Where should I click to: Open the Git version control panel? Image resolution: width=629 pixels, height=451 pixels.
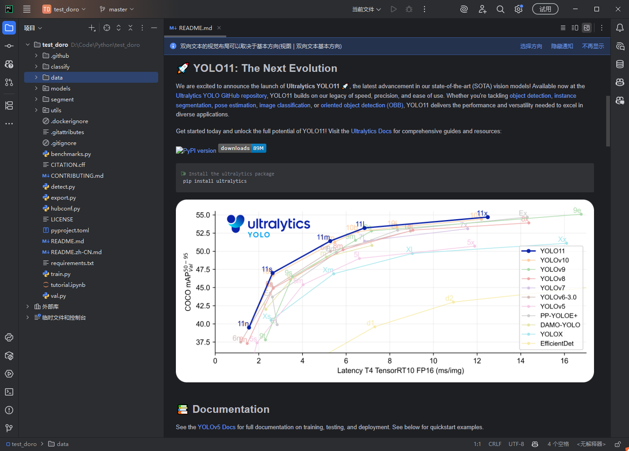pyautogui.click(x=9, y=428)
